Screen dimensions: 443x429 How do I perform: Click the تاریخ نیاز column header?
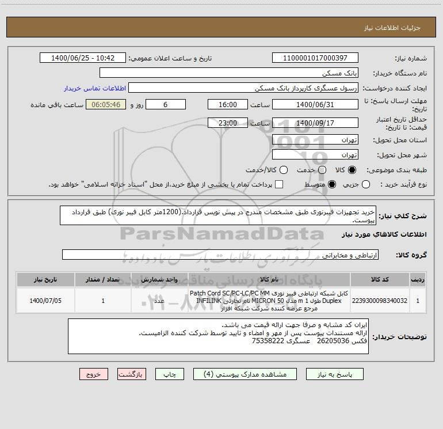[45, 279]
